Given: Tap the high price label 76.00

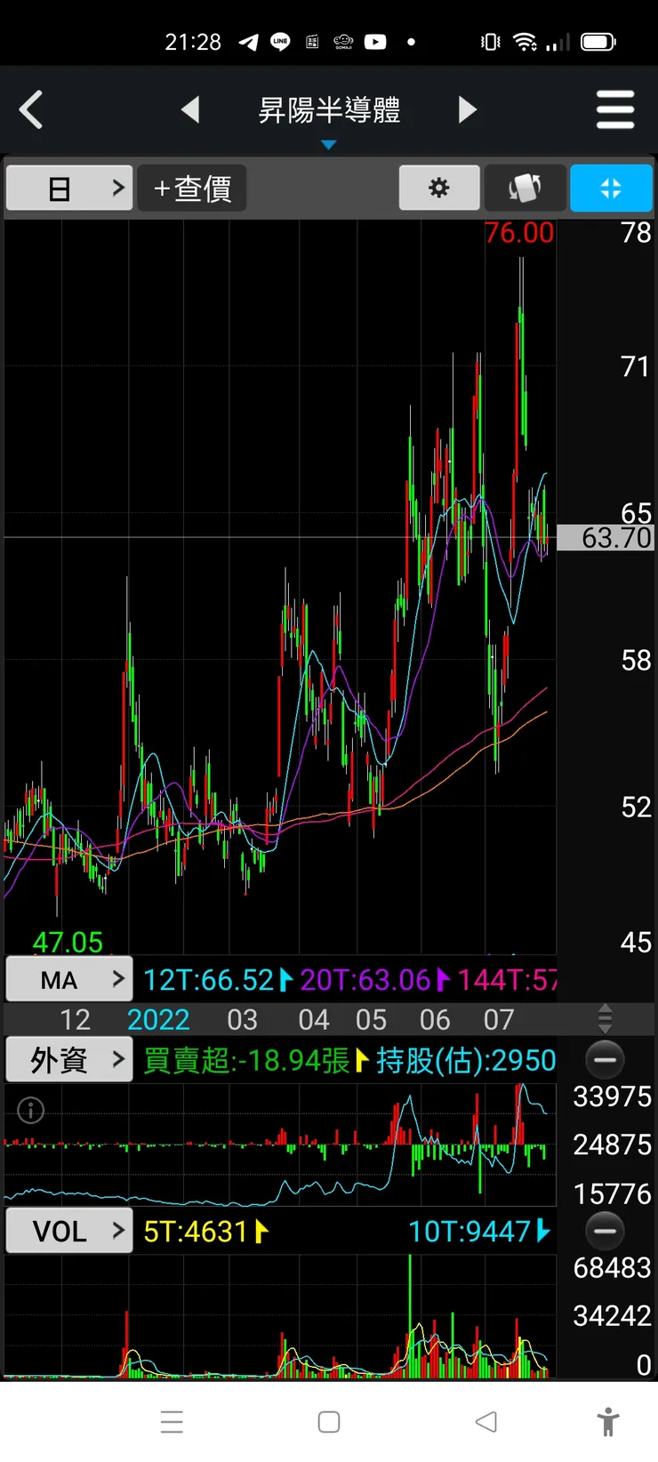Looking at the screenshot, I should tap(519, 233).
